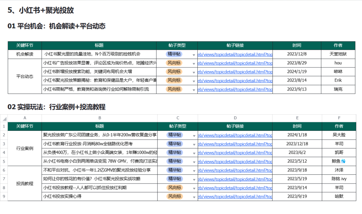Open dropdown arrow in 不和平台对抗 row

(x=194, y=171)
